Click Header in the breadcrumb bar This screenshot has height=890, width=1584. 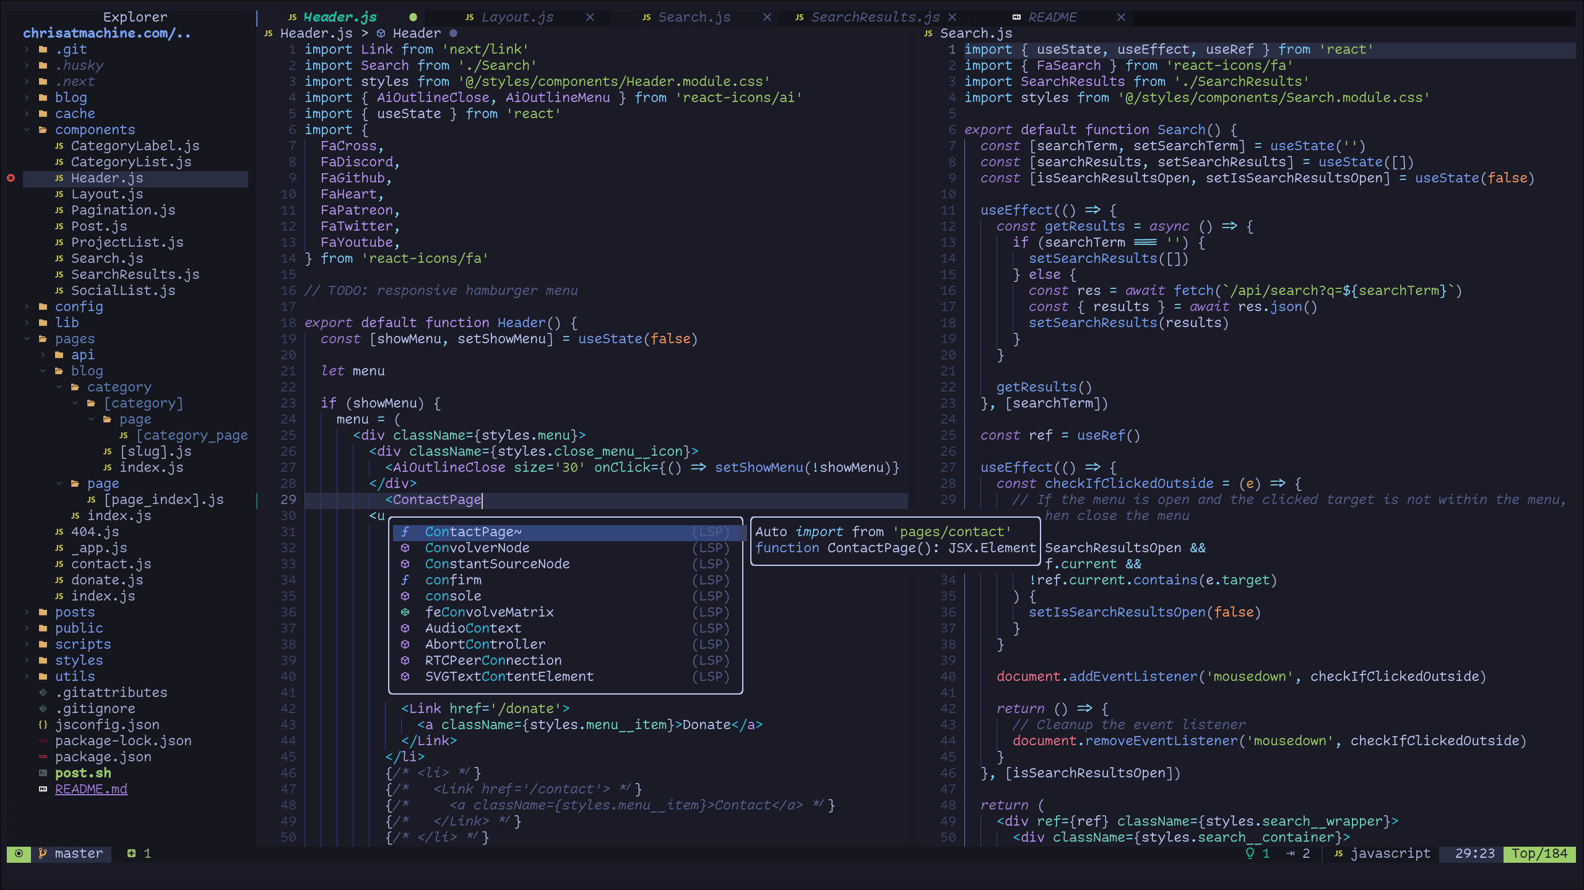coord(417,33)
